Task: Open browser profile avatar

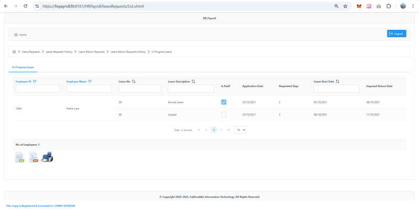Action: (x=403, y=6)
